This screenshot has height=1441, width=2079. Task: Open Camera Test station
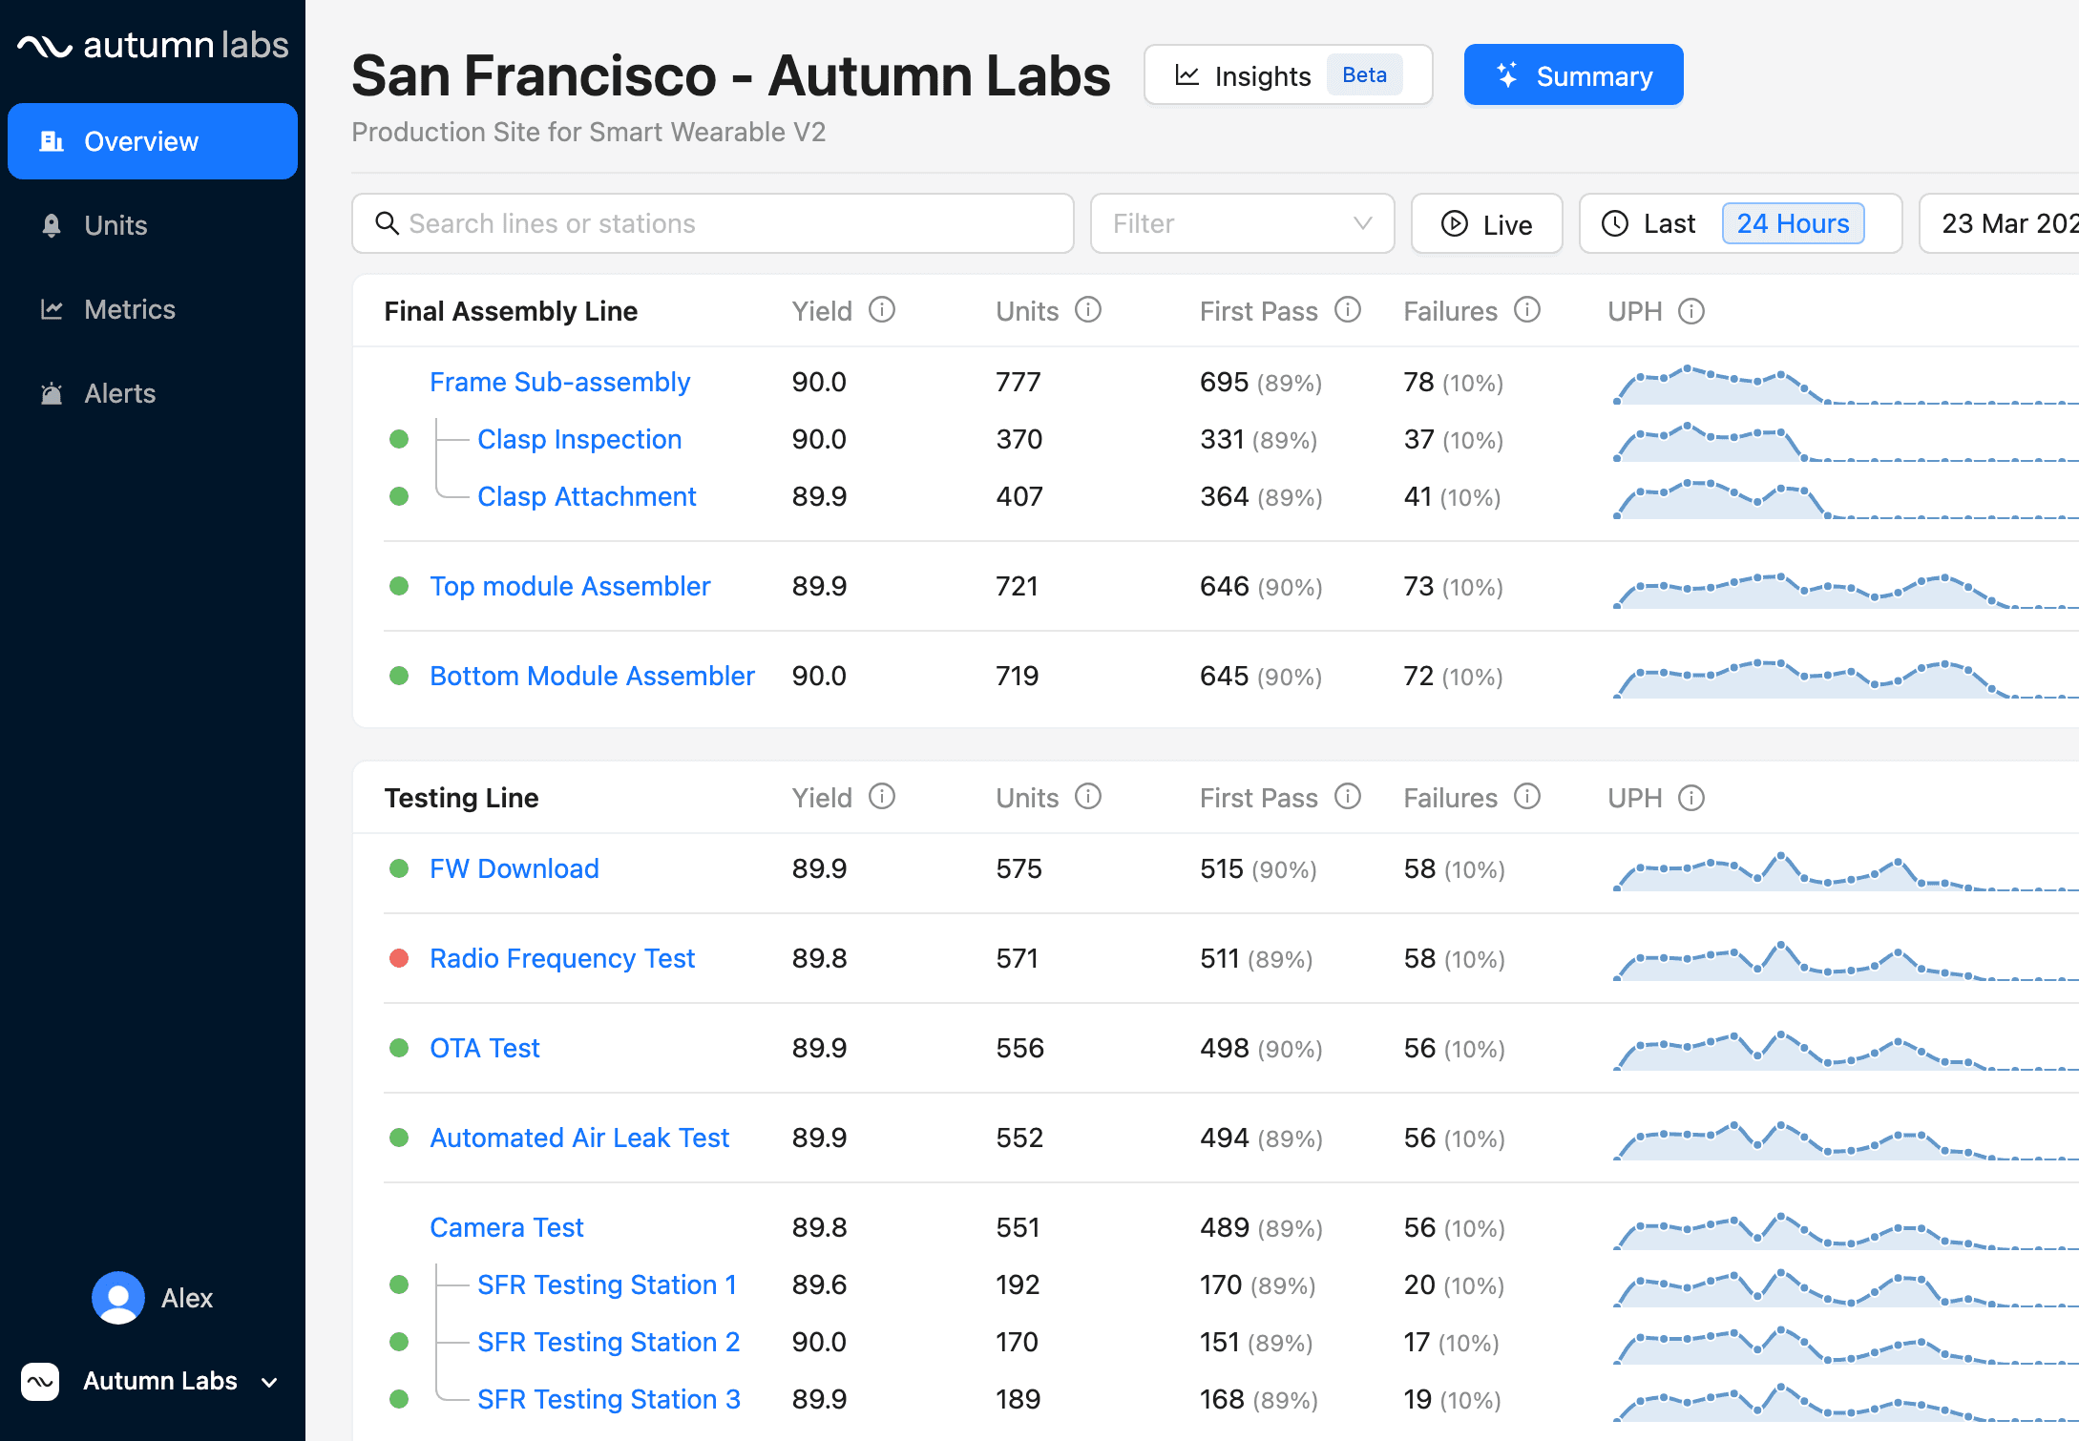click(x=506, y=1227)
